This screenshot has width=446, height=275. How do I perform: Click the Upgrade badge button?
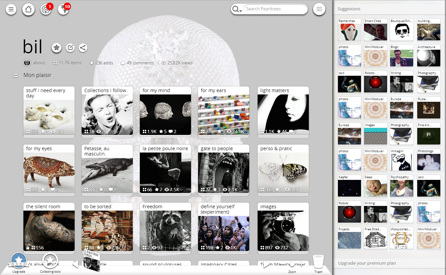click(x=19, y=261)
